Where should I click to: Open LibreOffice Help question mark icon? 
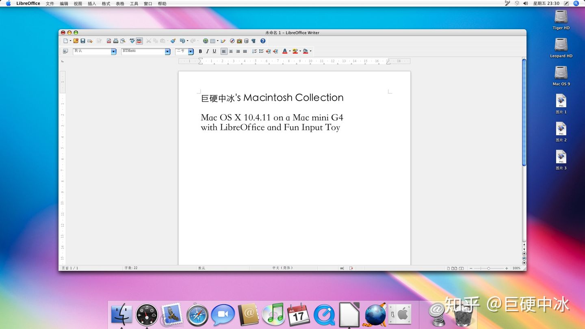[263, 41]
